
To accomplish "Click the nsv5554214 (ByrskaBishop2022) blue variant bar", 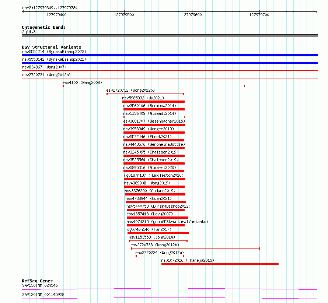I will coord(170,55).
